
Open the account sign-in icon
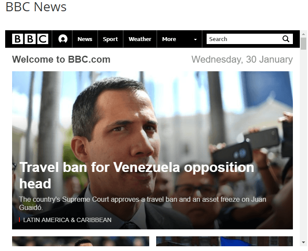pyautogui.click(x=63, y=39)
